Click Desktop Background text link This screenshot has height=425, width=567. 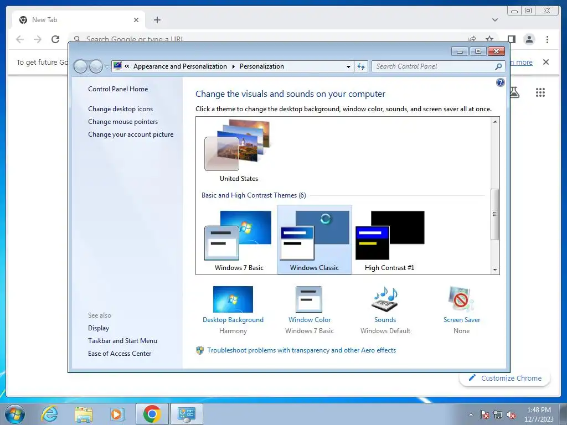[x=233, y=320]
